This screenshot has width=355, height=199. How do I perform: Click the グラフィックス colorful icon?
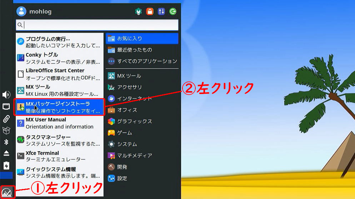[111, 121]
